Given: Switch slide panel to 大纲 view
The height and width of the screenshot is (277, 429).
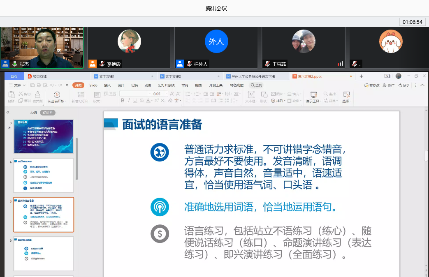Looking at the screenshot, I should coord(33,113).
